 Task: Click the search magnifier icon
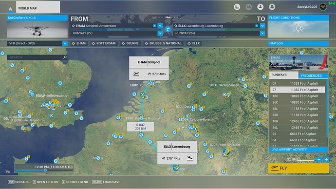[x=65, y=57]
